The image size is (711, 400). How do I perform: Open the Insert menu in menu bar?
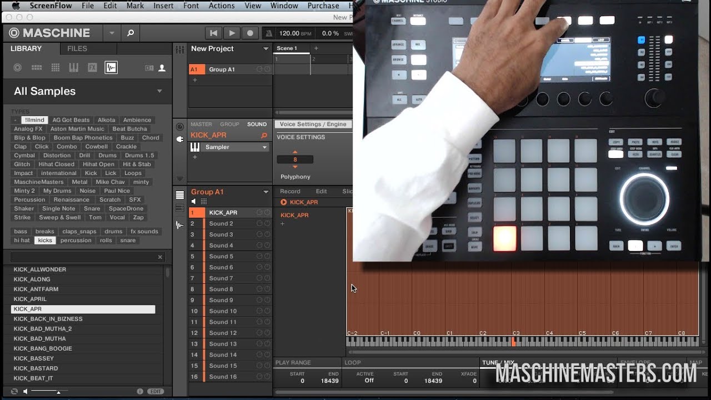point(163,6)
